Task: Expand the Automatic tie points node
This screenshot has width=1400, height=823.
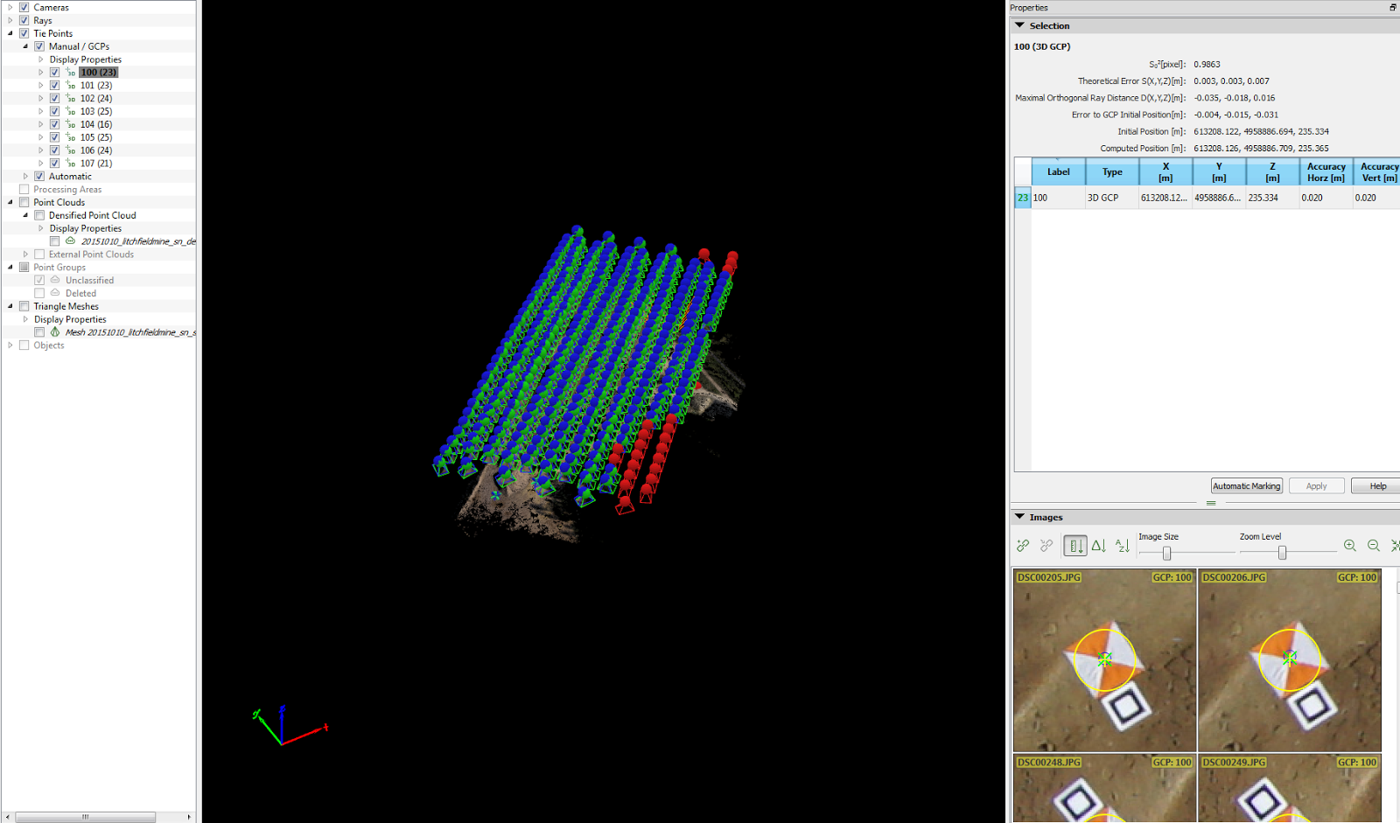Action: click(25, 176)
